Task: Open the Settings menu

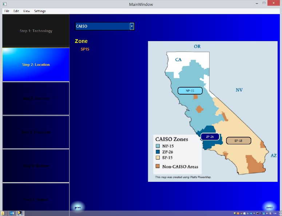Action: click(x=40, y=11)
